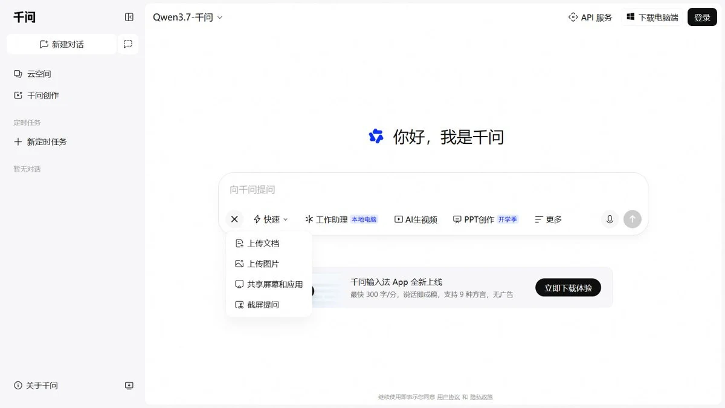The width and height of the screenshot is (725, 408).
Task: Click the 登录 login button
Action: (x=702, y=18)
